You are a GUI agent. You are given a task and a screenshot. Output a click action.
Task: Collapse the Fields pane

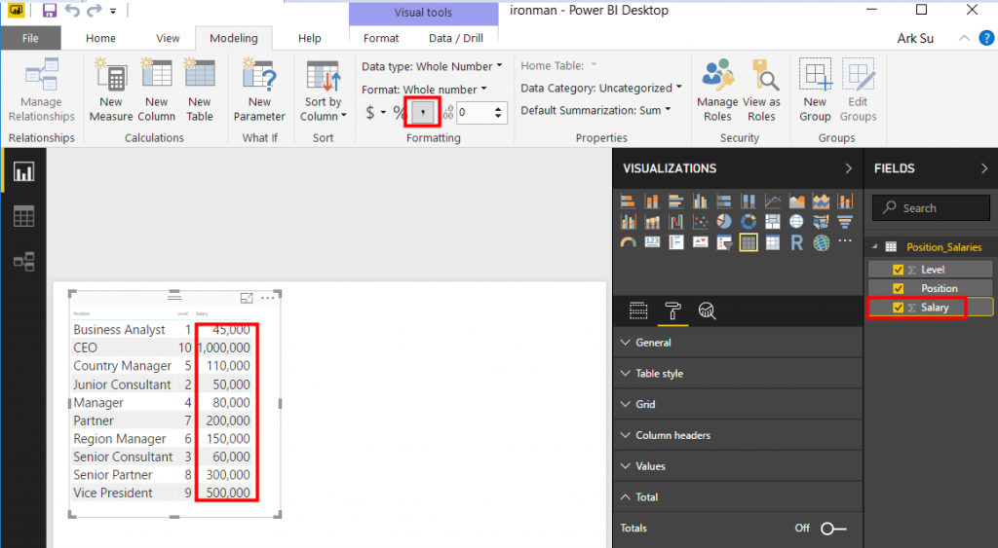coord(984,168)
